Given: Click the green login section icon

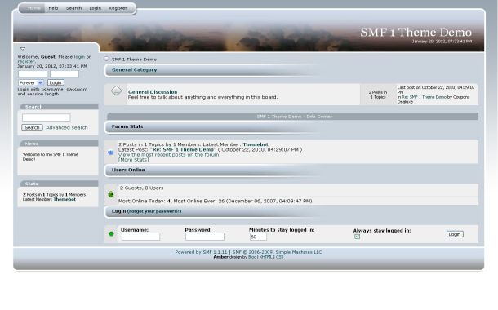Looking at the screenshot, I should (111, 234).
